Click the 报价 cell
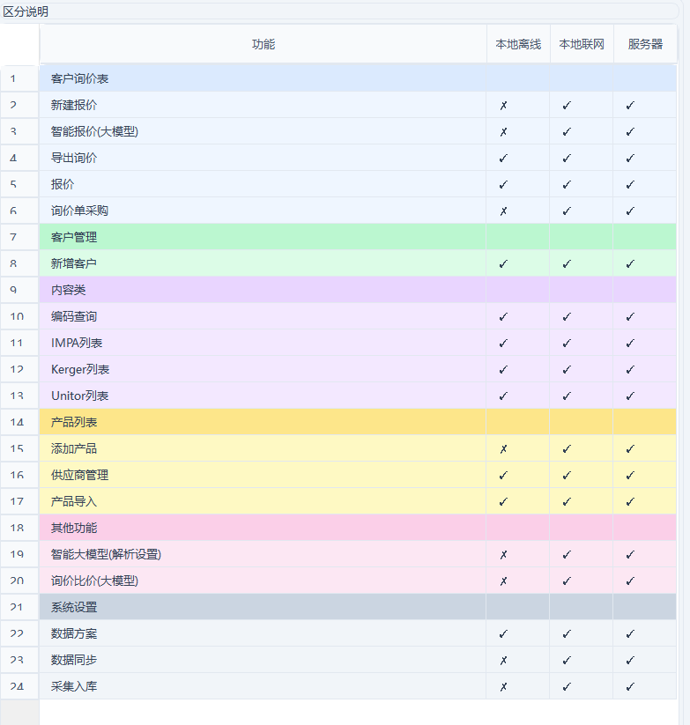Image resolution: width=690 pixels, height=725 pixels. coord(263,184)
